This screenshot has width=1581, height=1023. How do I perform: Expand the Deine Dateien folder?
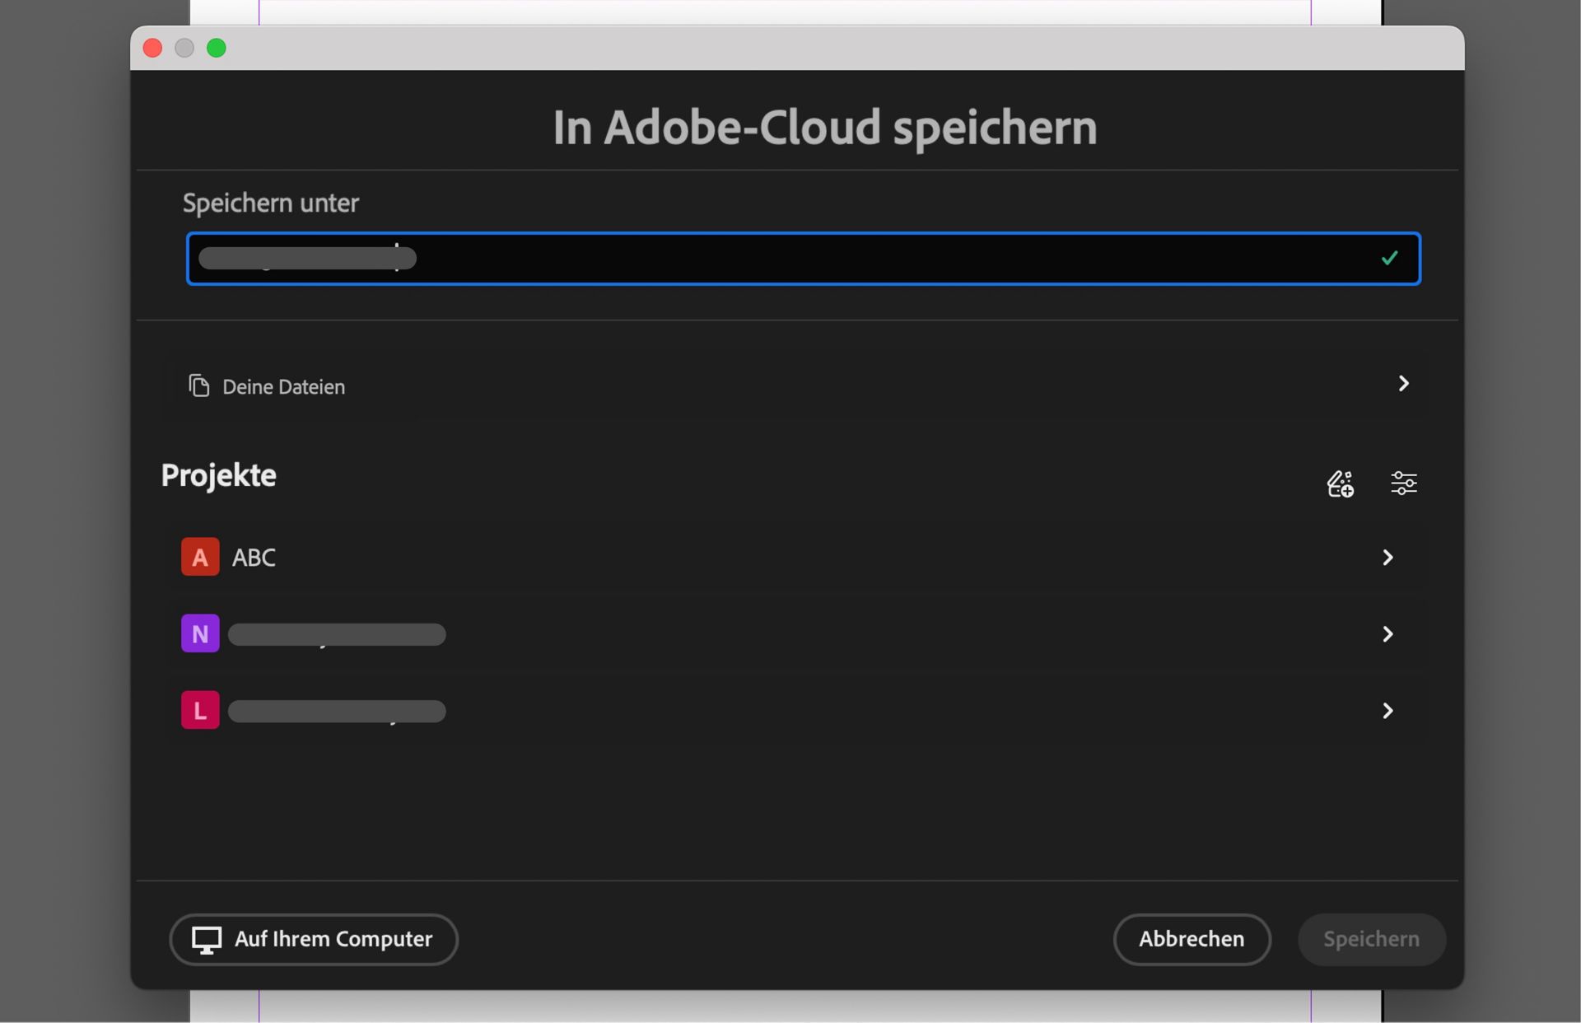click(1404, 384)
